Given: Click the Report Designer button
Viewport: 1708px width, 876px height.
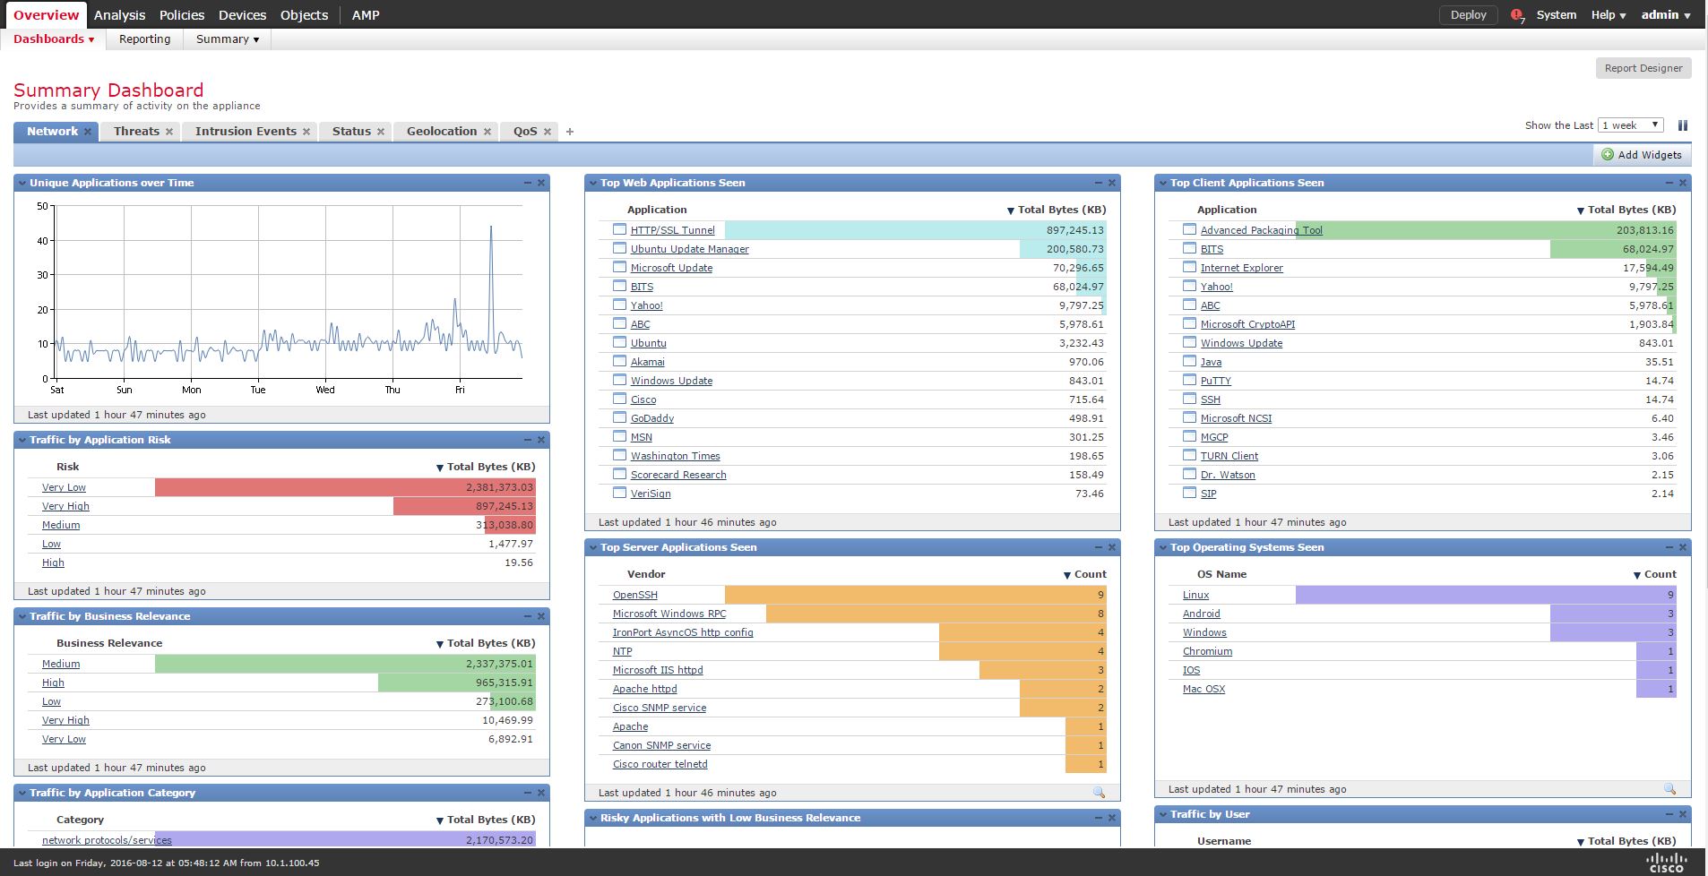Looking at the screenshot, I should 1643,68.
